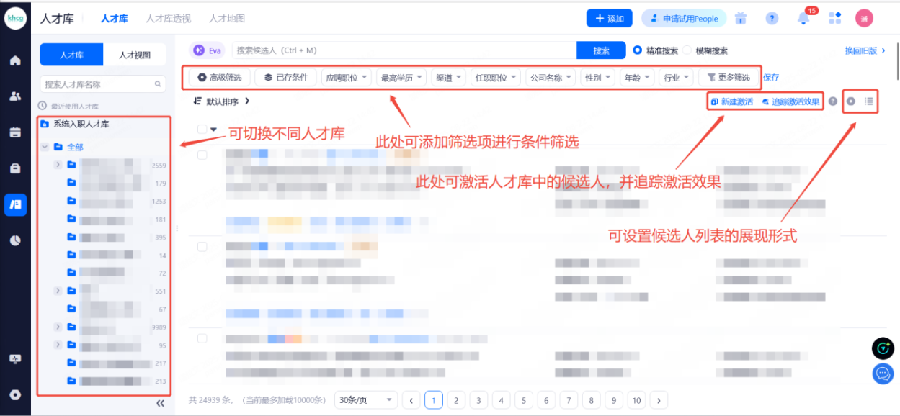Click the home icon in left sidebar
Viewport: 900px width, 416px height.
[x=15, y=60]
